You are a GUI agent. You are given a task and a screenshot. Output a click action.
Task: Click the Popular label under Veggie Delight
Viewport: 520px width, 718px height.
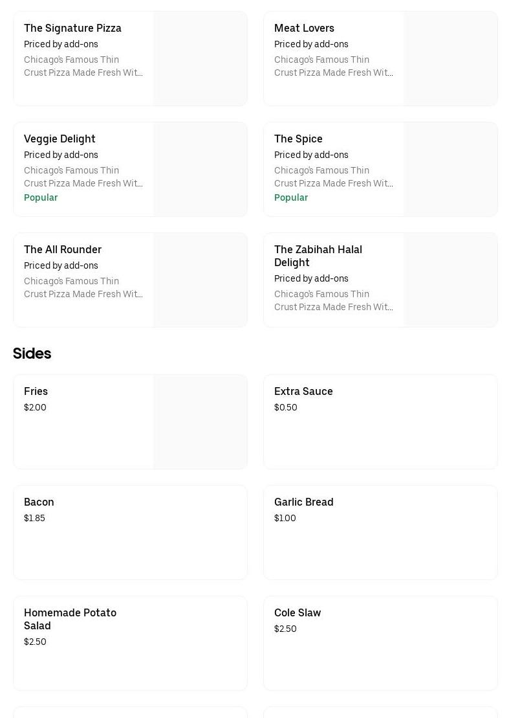click(x=41, y=198)
